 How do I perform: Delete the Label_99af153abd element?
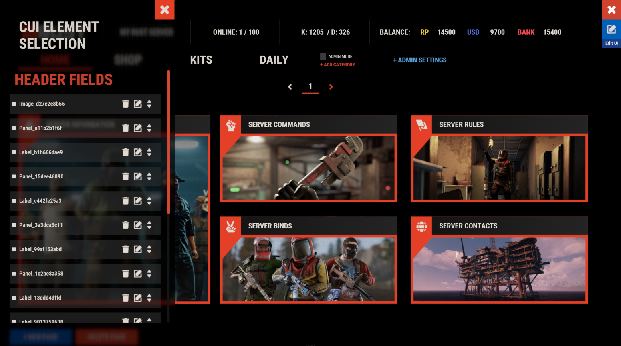pos(125,250)
